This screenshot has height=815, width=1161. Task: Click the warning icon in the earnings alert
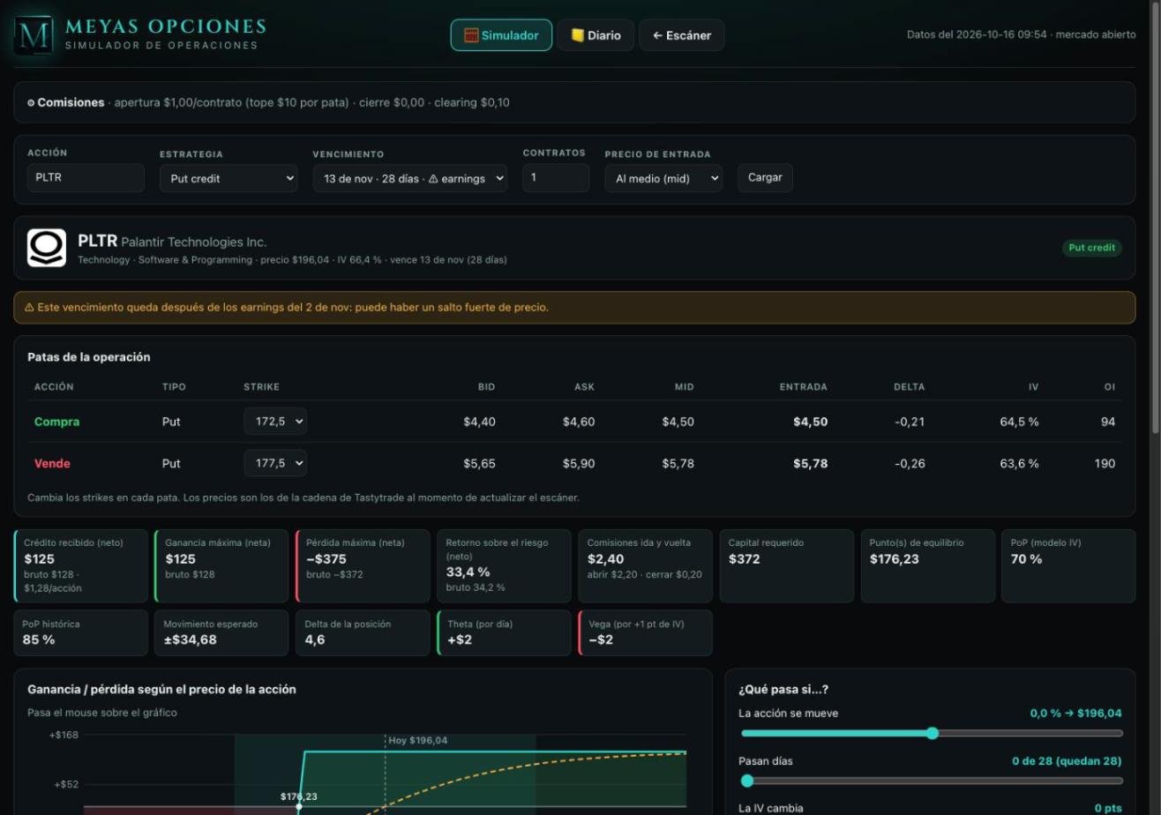click(x=29, y=308)
